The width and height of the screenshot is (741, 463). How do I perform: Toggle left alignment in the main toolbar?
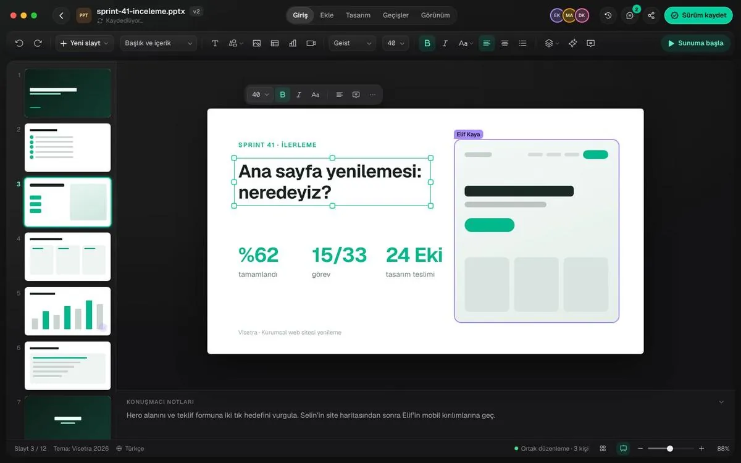coord(487,43)
